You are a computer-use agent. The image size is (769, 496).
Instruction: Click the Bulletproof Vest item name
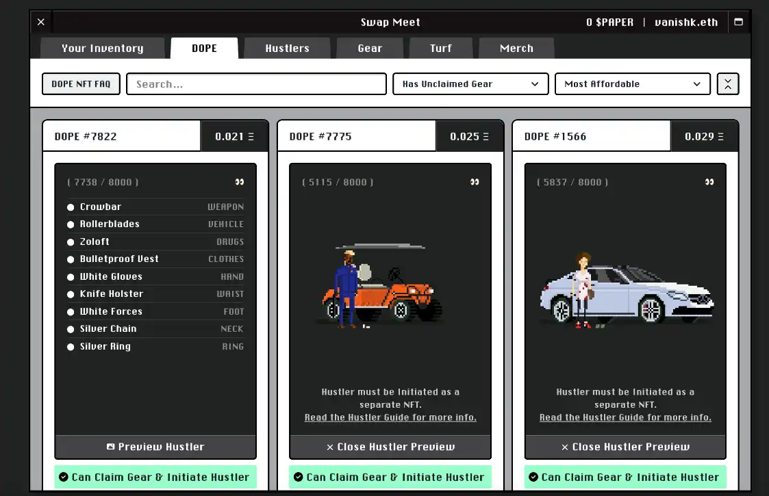click(x=119, y=259)
